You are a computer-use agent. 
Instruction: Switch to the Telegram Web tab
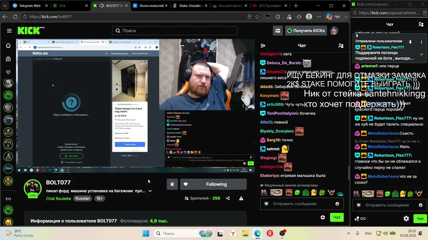click(x=30, y=6)
